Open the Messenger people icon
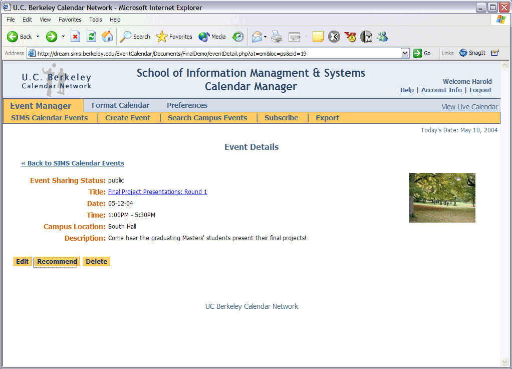 [x=382, y=37]
